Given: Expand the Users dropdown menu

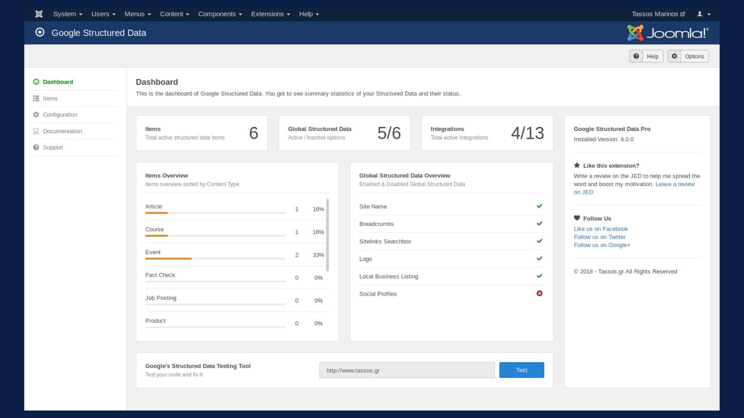Looking at the screenshot, I should click(x=103, y=14).
